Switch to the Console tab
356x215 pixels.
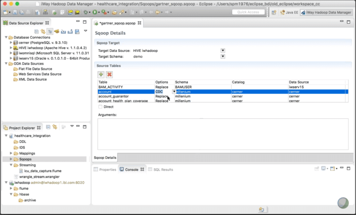131,169
